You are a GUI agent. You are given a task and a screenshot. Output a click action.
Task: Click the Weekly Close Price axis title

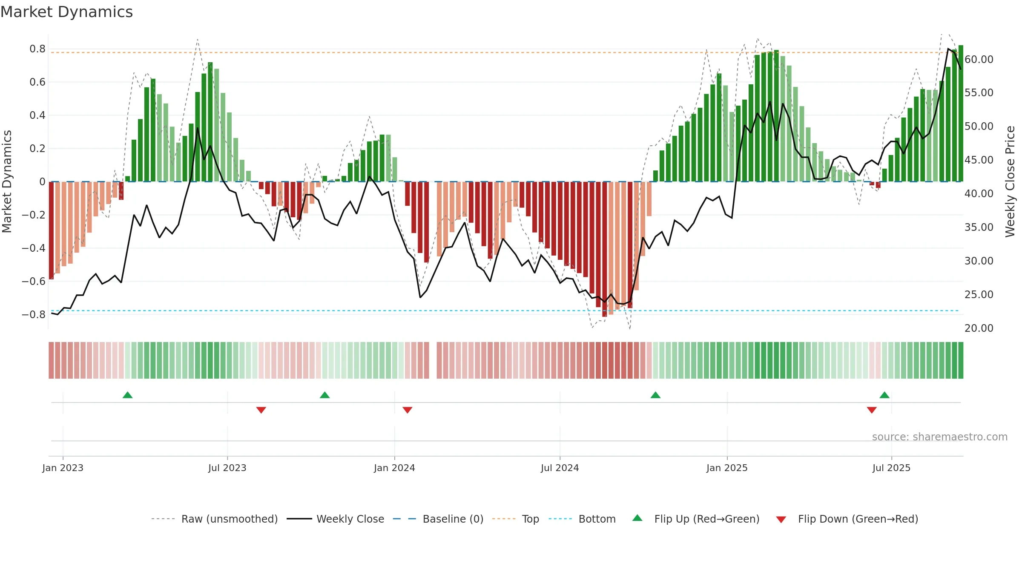coord(1010,181)
